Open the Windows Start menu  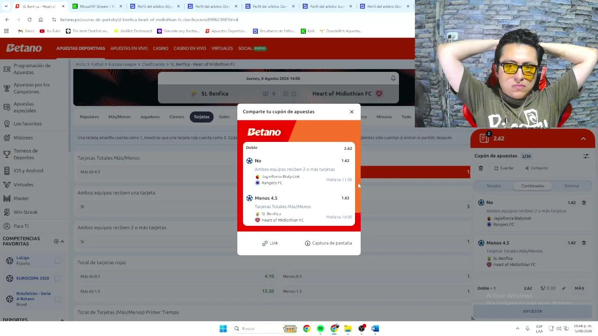pyautogui.click(x=223, y=329)
